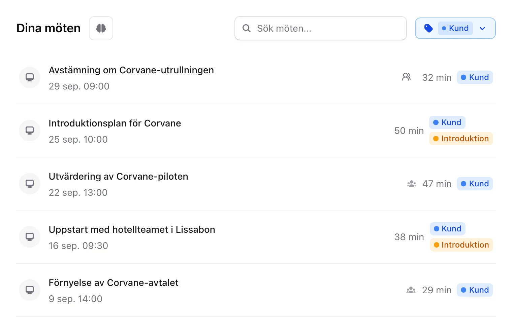The width and height of the screenshot is (512, 333).
Task: Click the Dina möten heading
Action: 49,28
